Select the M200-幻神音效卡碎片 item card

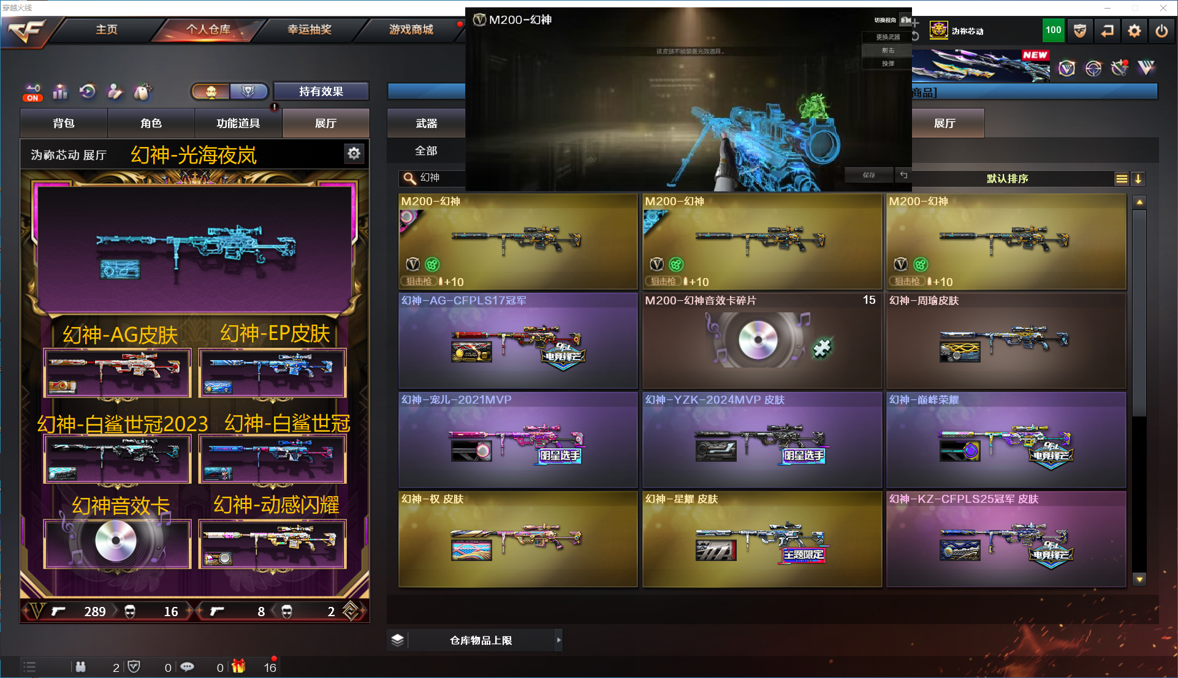tap(762, 341)
